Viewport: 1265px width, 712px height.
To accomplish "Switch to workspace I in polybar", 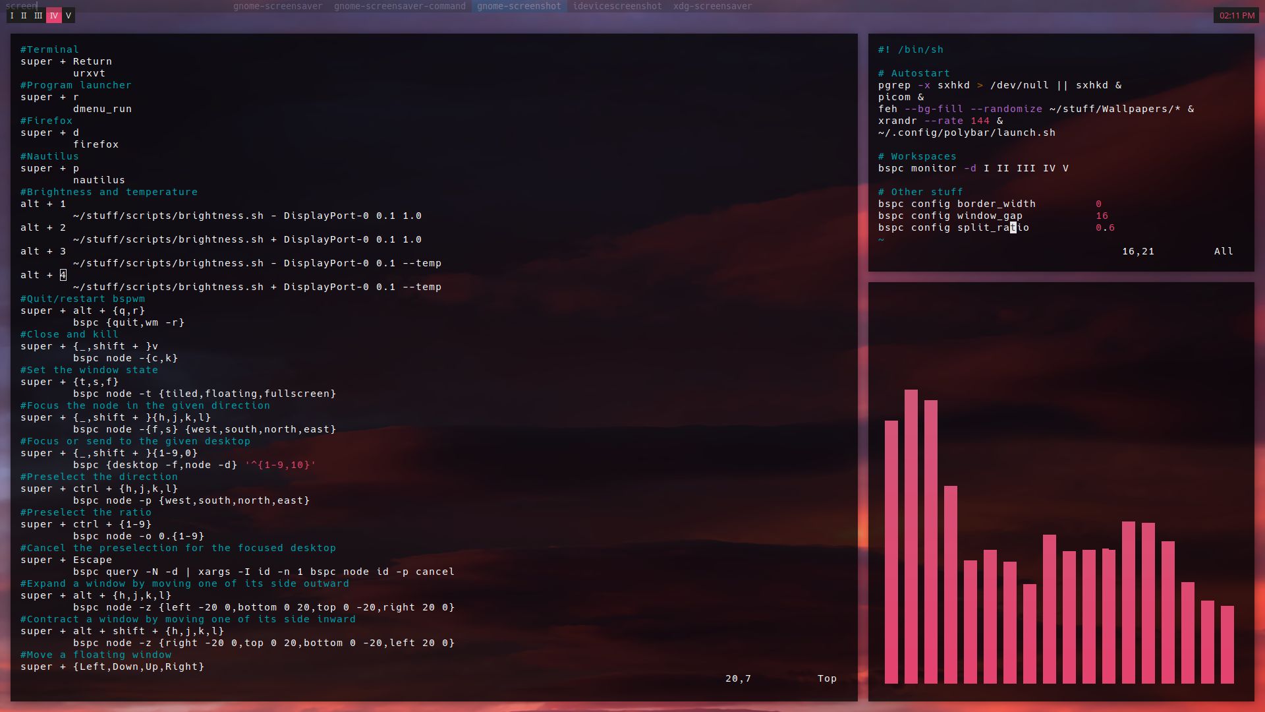I will tap(11, 15).
